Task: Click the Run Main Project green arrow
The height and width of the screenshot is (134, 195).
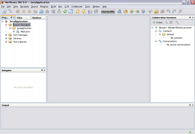Action: click(x=131, y=11)
